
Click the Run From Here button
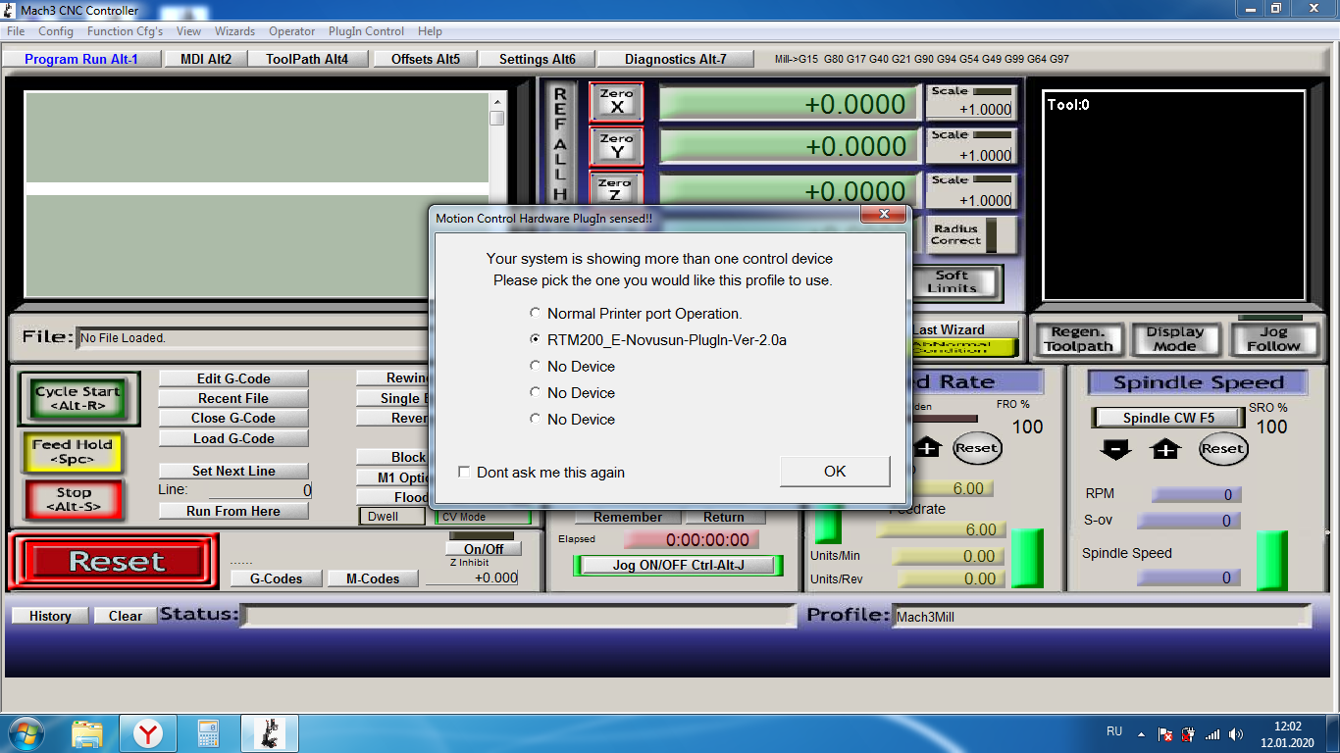(233, 511)
